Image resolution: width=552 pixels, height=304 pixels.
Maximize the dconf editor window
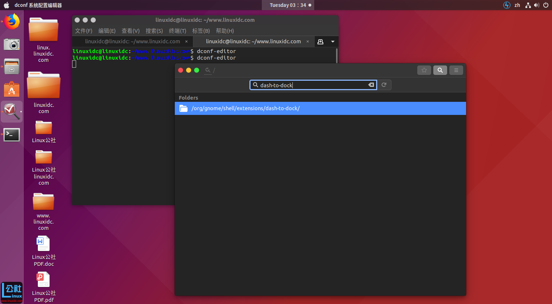click(x=197, y=70)
